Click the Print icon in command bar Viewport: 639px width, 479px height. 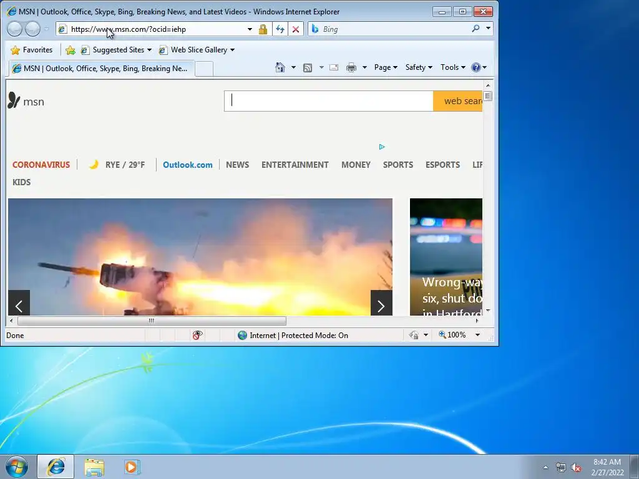pyautogui.click(x=351, y=67)
